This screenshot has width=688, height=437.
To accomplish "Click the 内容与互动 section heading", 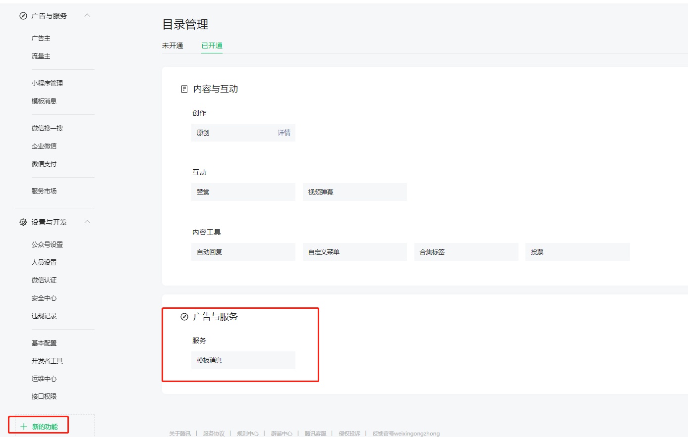I will coord(216,89).
